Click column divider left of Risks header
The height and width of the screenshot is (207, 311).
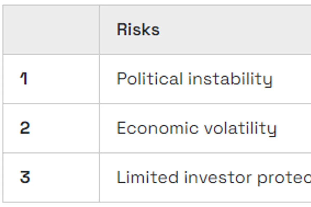pos(99,30)
